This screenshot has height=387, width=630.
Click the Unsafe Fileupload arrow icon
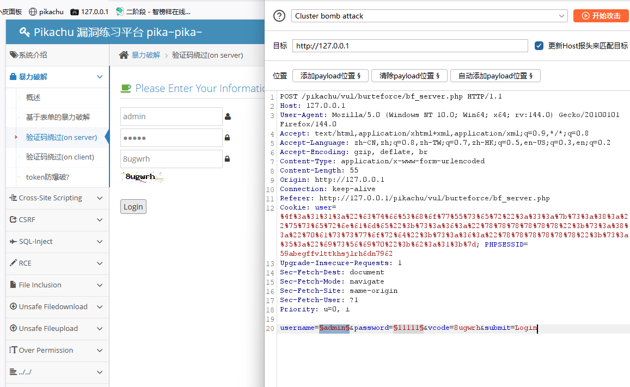(13, 328)
